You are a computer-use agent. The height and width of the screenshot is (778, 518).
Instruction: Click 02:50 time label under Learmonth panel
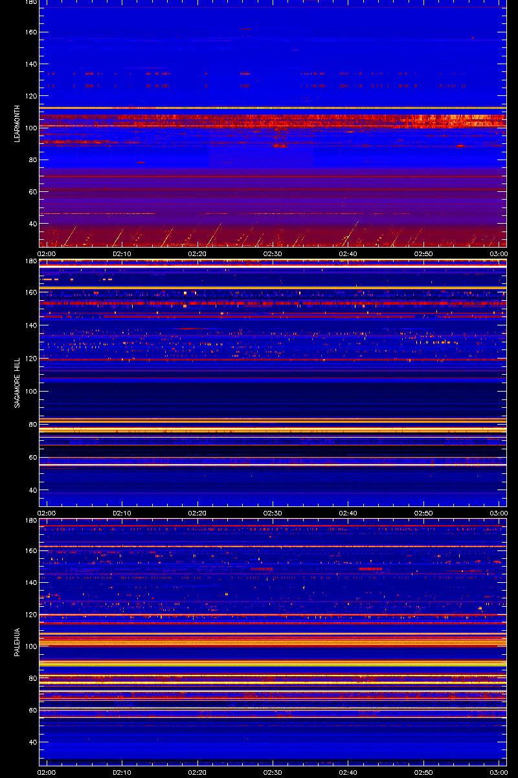pos(423,253)
